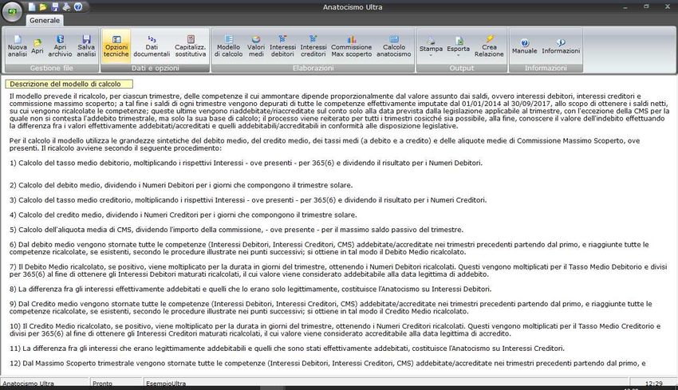Image resolution: width=678 pixels, height=390 pixels.
Task: Select the Opzioni tecniche button
Action: [116, 46]
